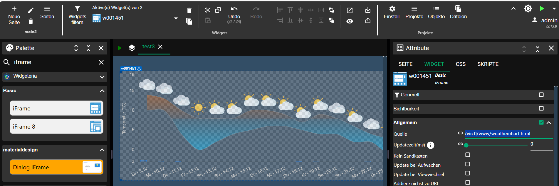The height and width of the screenshot is (186, 559).
Task: Open the Dateien file manager
Action: [x=458, y=9]
